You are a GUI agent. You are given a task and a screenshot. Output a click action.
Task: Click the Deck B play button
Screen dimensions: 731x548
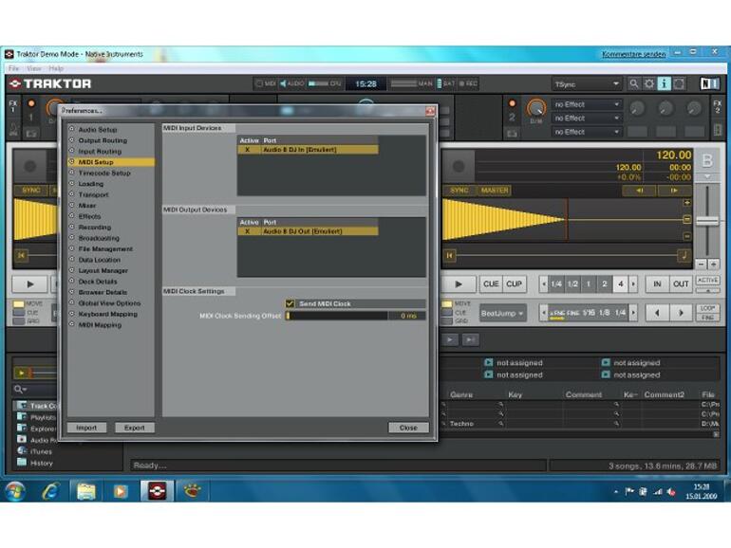[x=459, y=284]
